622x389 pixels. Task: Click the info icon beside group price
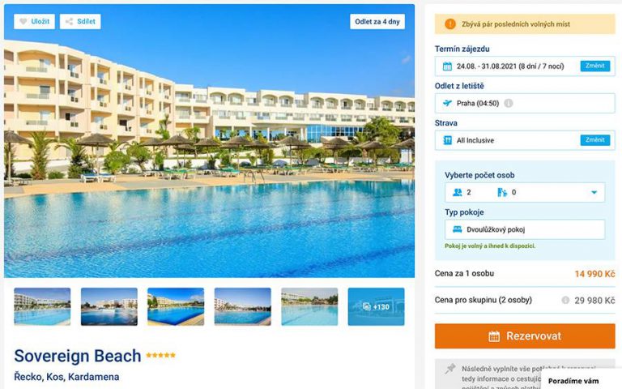565,300
